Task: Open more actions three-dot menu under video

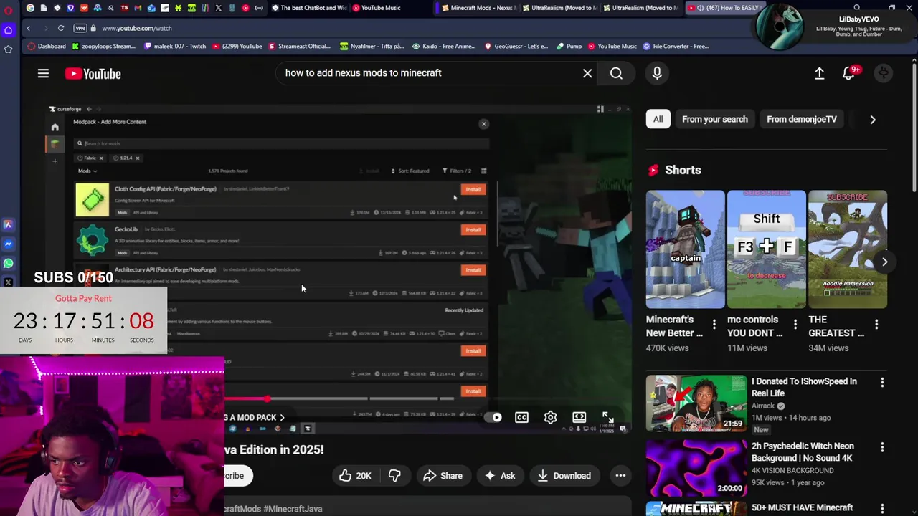Action: [x=620, y=476]
